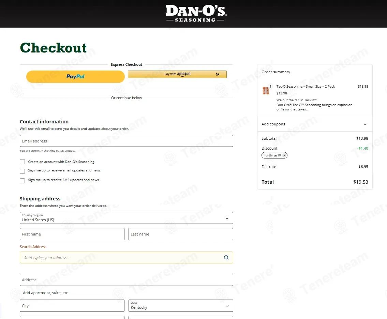This screenshot has height=319, width=387.
Task: Click the 'Contact information' heading
Action: (44, 122)
